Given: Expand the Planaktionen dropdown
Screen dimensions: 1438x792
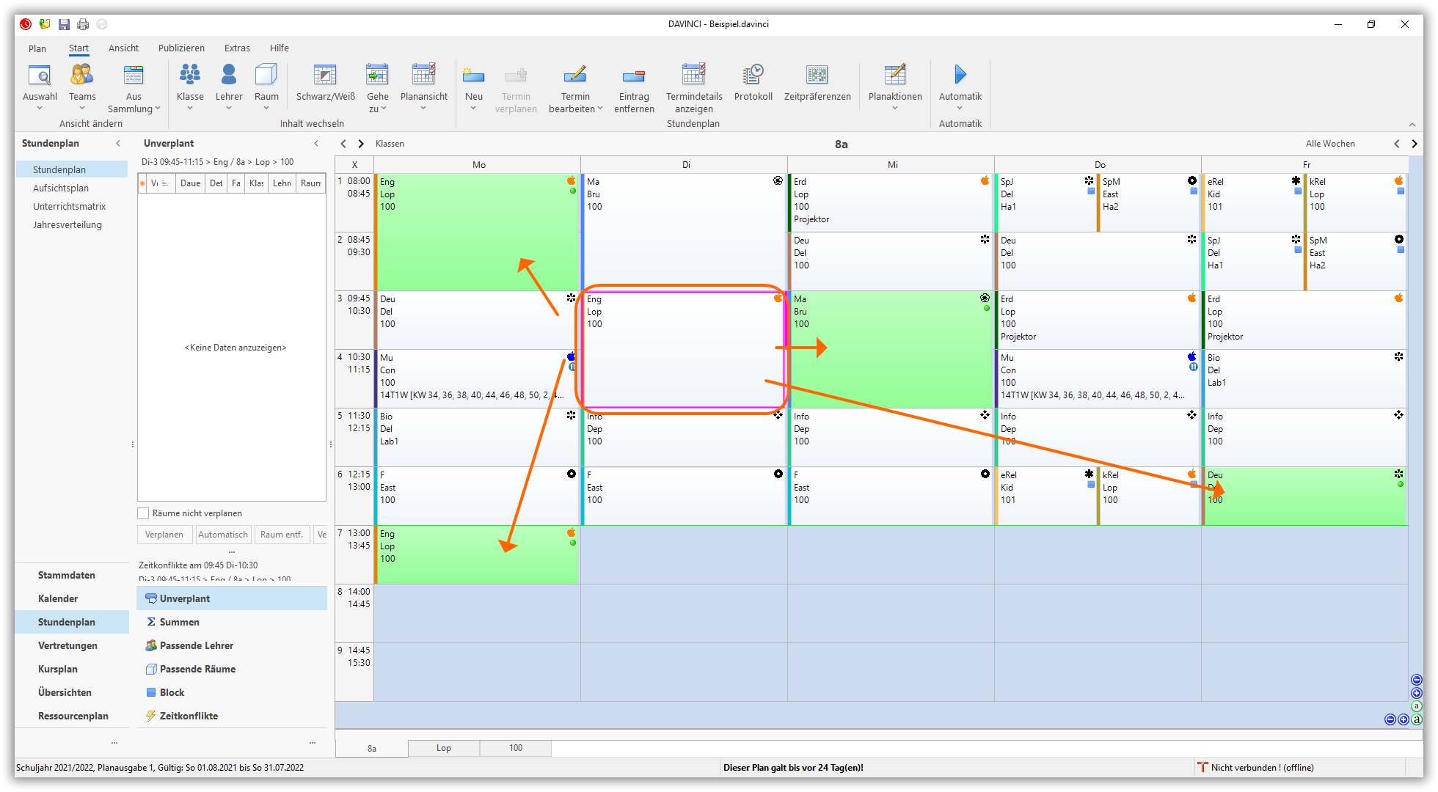Looking at the screenshot, I should point(894,109).
